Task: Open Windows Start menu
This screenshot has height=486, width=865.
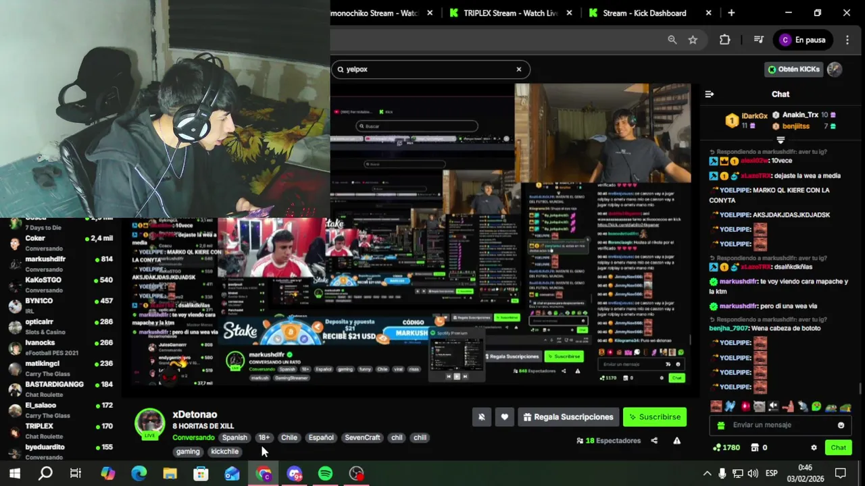Action: [x=14, y=474]
